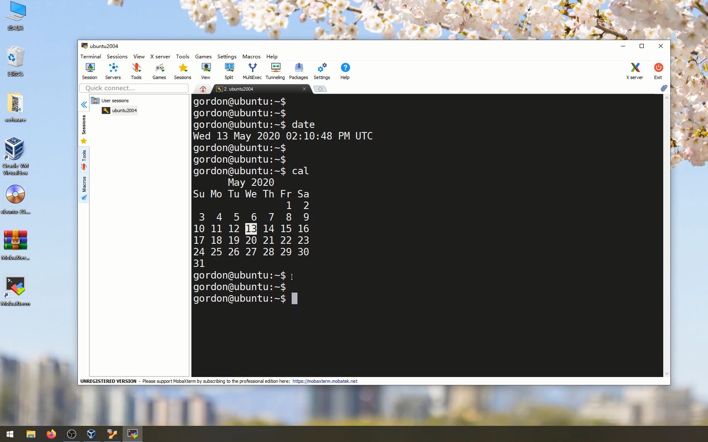Enable MultiExec mode
The height and width of the screenshot is (442, 708).
coord(251,70)
